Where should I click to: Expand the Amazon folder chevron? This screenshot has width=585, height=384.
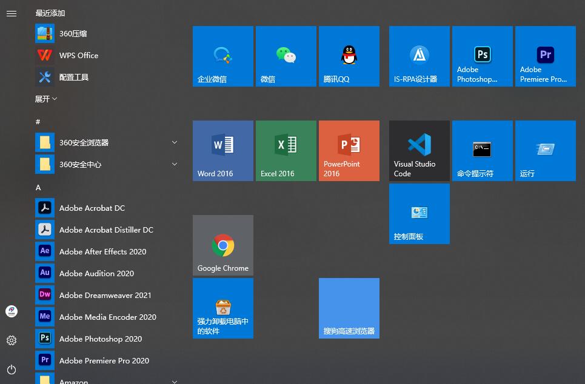click(174, 381)
